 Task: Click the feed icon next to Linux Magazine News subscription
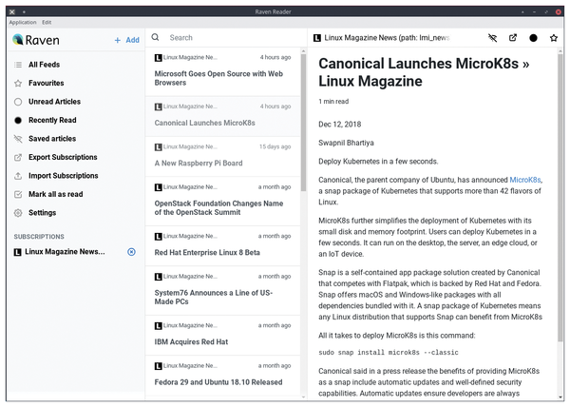(x=17, y=252)
